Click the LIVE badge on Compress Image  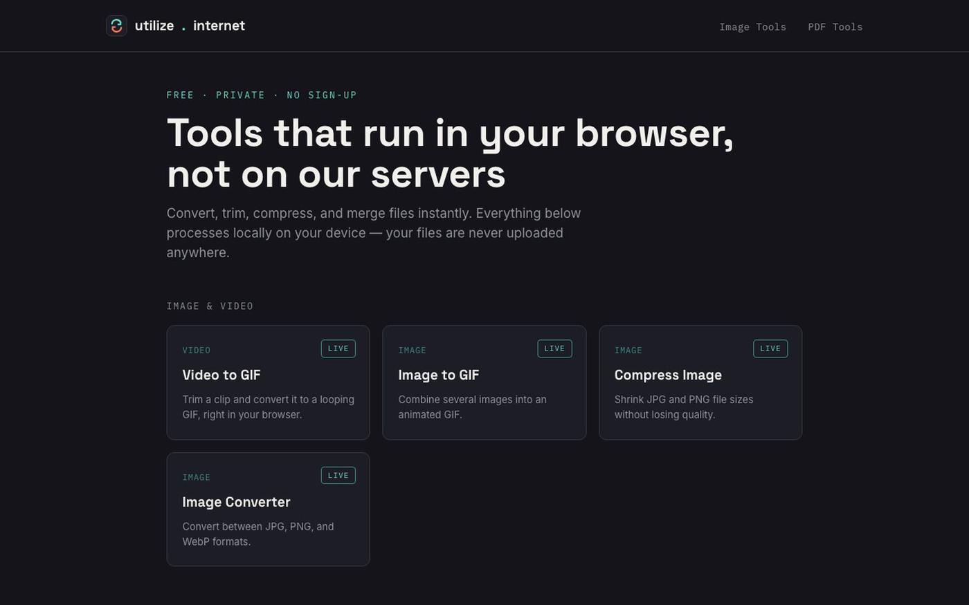[x=770, y=348]
